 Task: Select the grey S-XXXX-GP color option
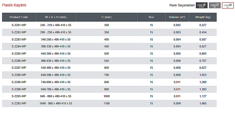(215, 5)
